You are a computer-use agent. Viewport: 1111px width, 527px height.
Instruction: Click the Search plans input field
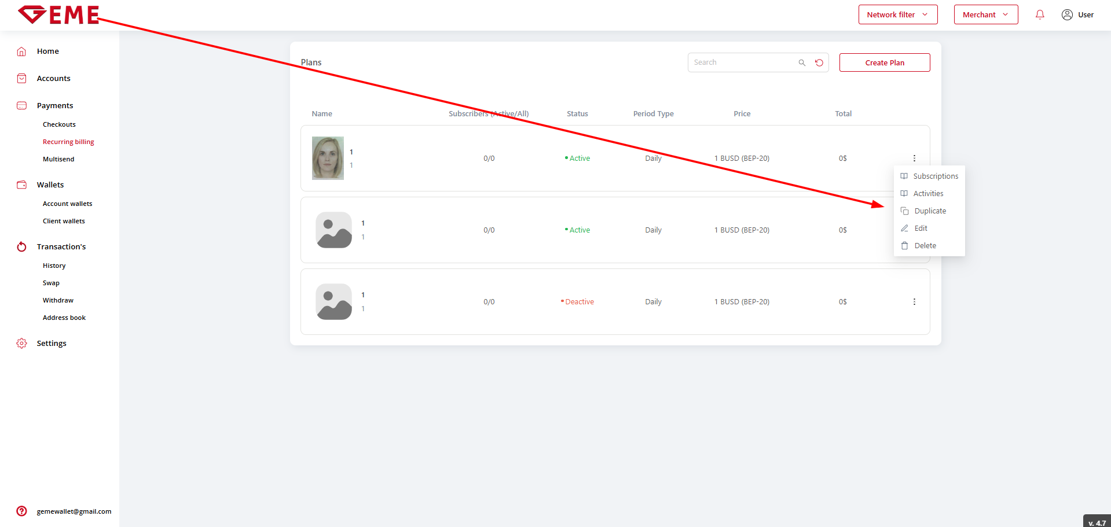click(742, 62)
